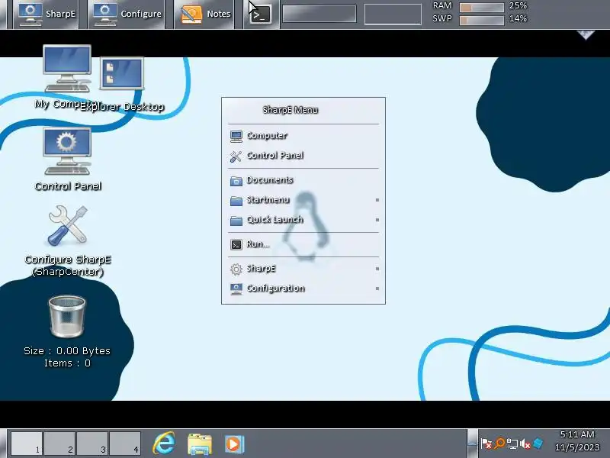610x458 pixels.
Task: Click the SharpE gear icon in menu
Action: 236,269
